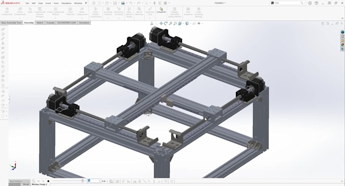Click the Linear Component Pattern tool
The height and width of the screenshot is (186, 345).
click(x=55, y=12)
